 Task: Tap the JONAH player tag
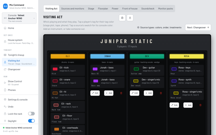107,56
